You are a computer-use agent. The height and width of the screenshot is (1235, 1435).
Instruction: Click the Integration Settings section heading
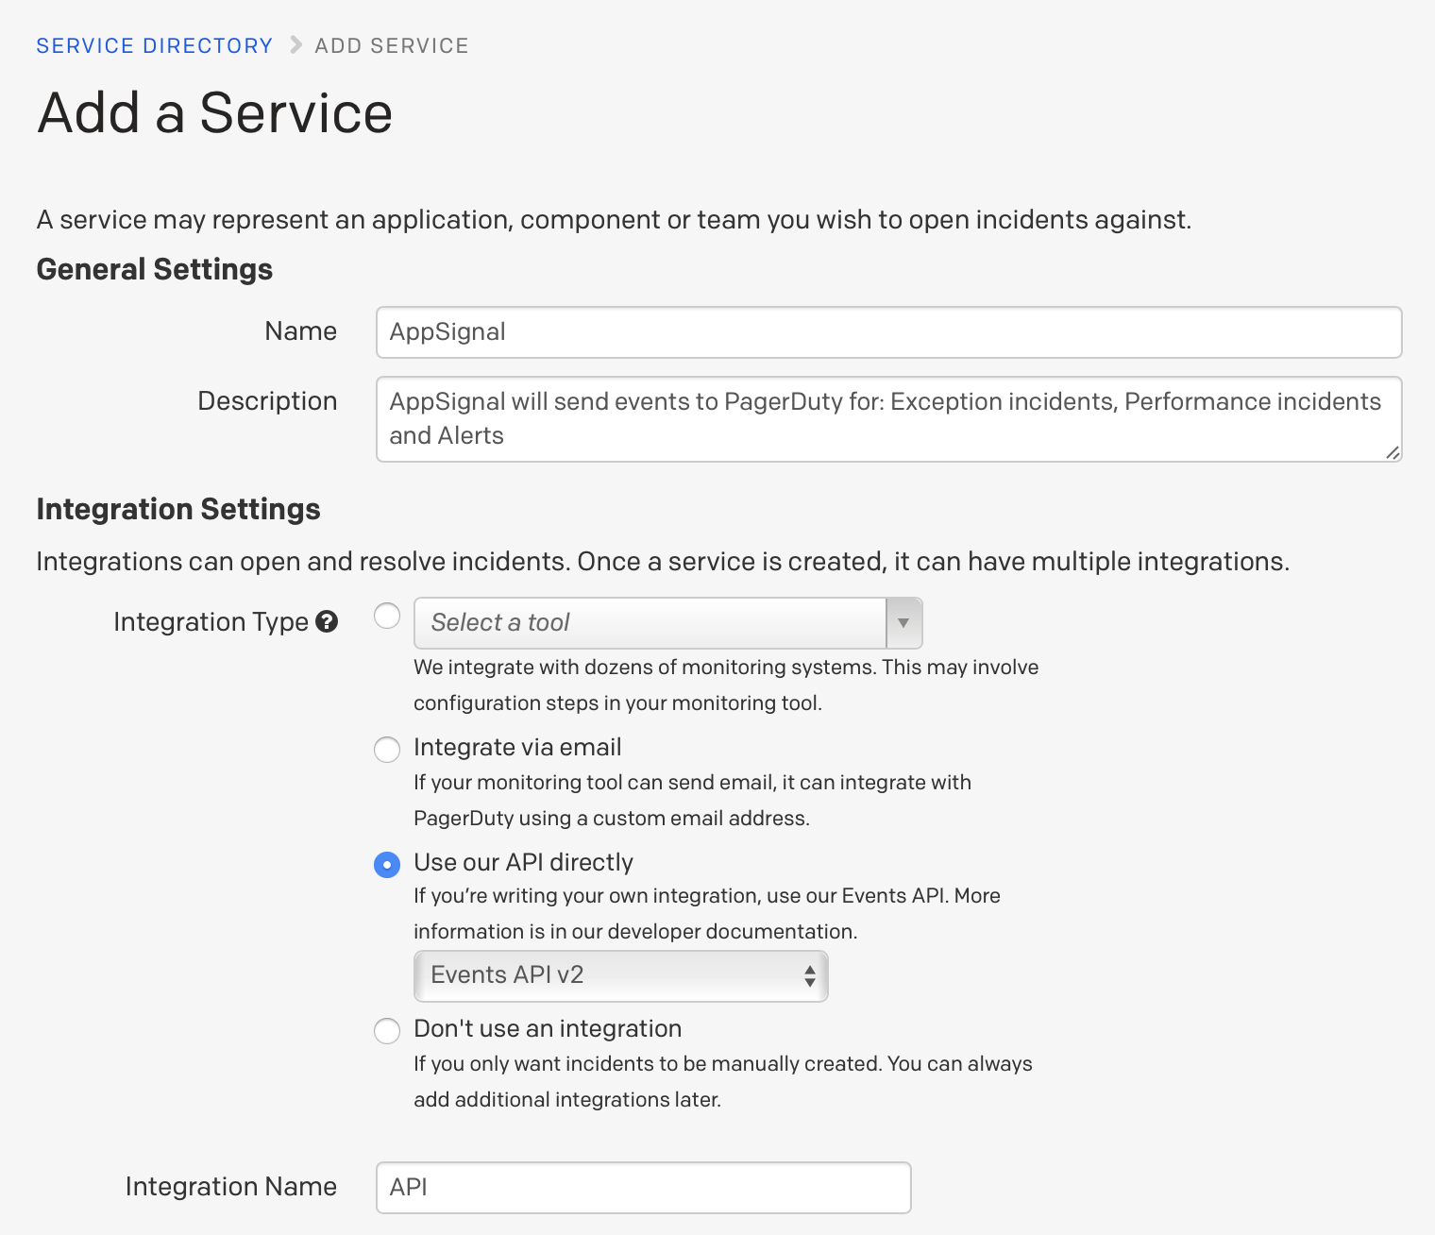(178, 509)
